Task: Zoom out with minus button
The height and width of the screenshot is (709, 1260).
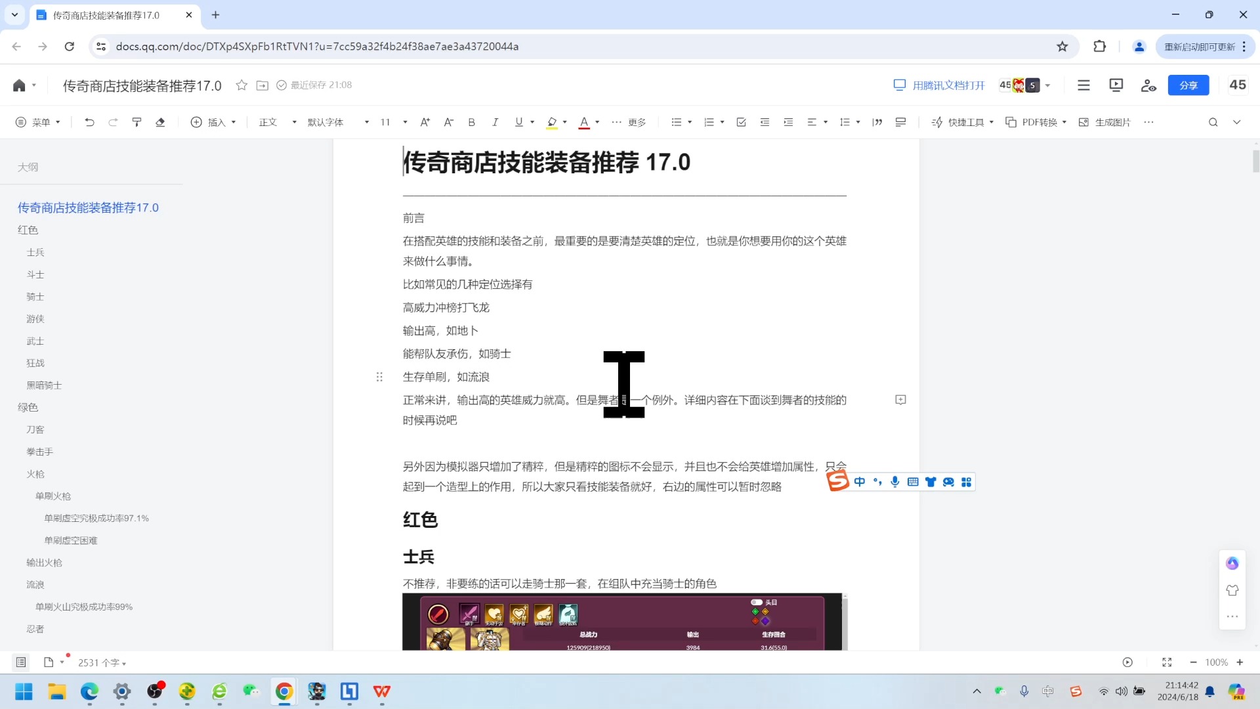Action: [x=1193, y=662]
